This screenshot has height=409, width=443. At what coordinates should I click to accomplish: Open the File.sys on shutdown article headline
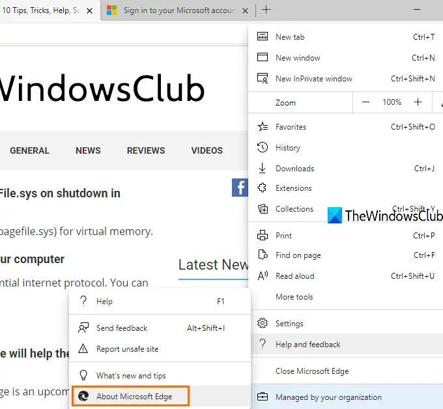tap(60, 193)
